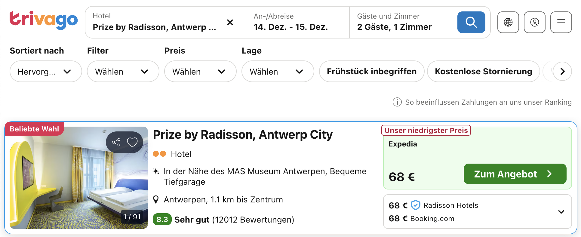Open the hamburger main menu
Screen dimensions: 581x237
(x=561, y=22)
